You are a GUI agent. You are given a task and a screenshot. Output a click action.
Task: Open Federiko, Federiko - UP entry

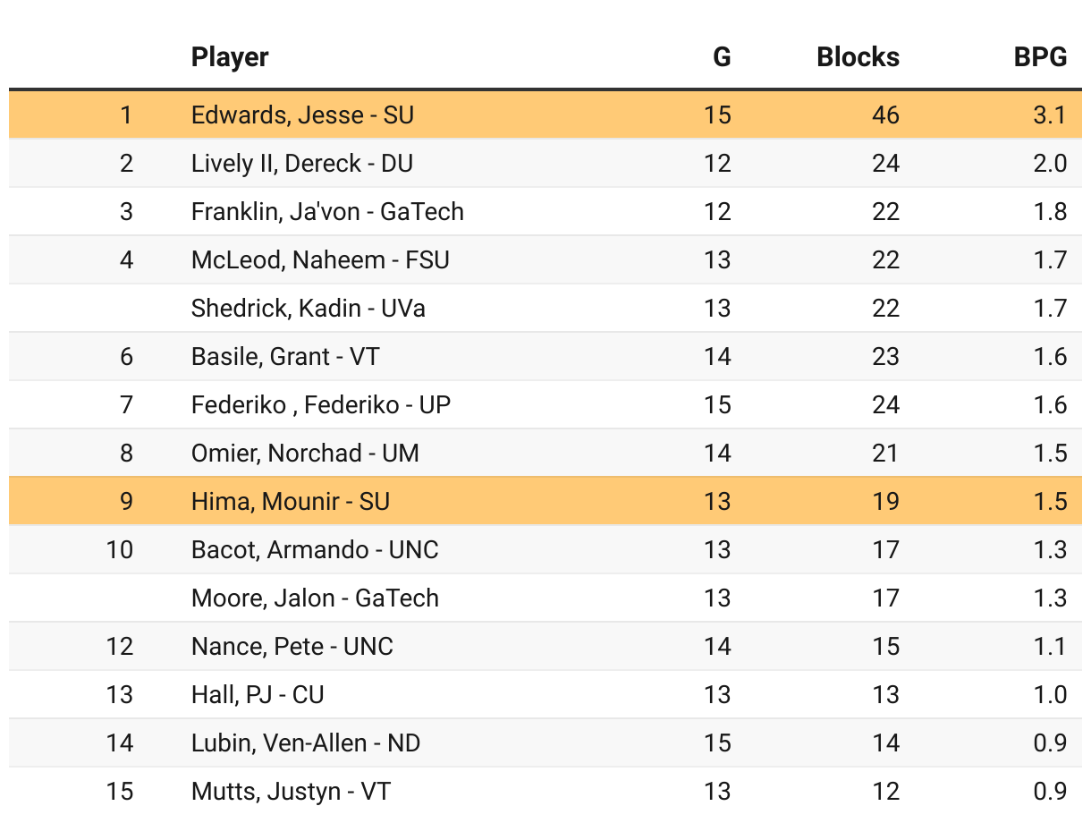click(320, 404)
